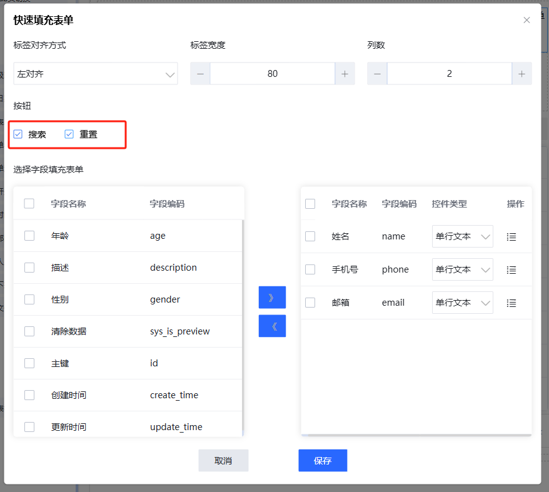Click the list icon in the 姓名 row
549x492 pixels.
tap(511, 237)
